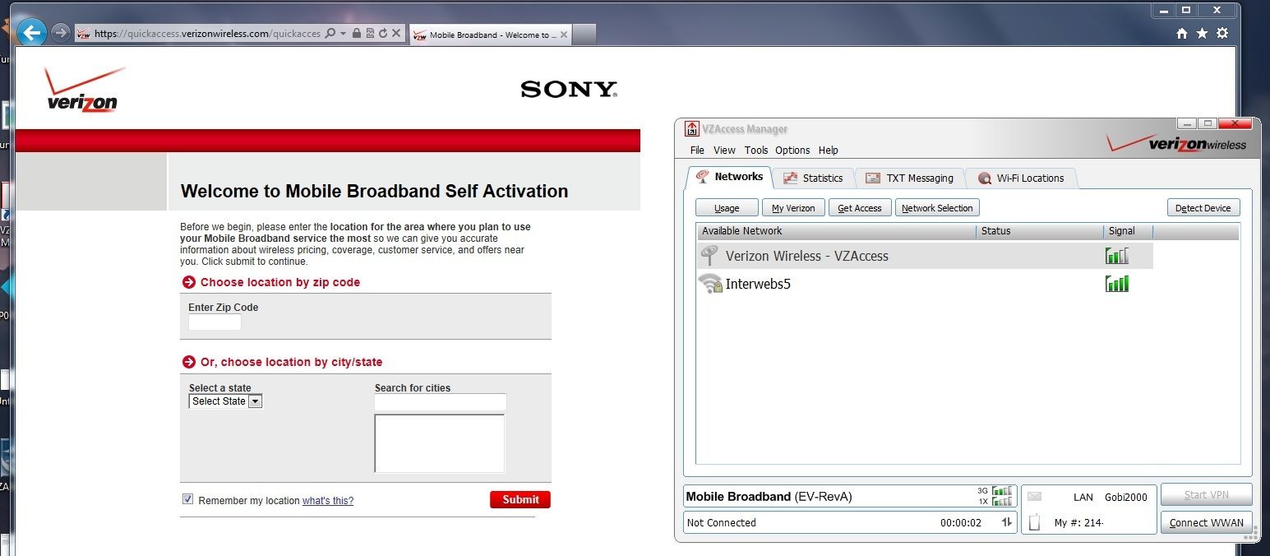The width and height of the screenshot is (1270, 556).
Task: Click the signal bars for Interwebs5
Action: pyautogui.click(x=1117, y=284)
